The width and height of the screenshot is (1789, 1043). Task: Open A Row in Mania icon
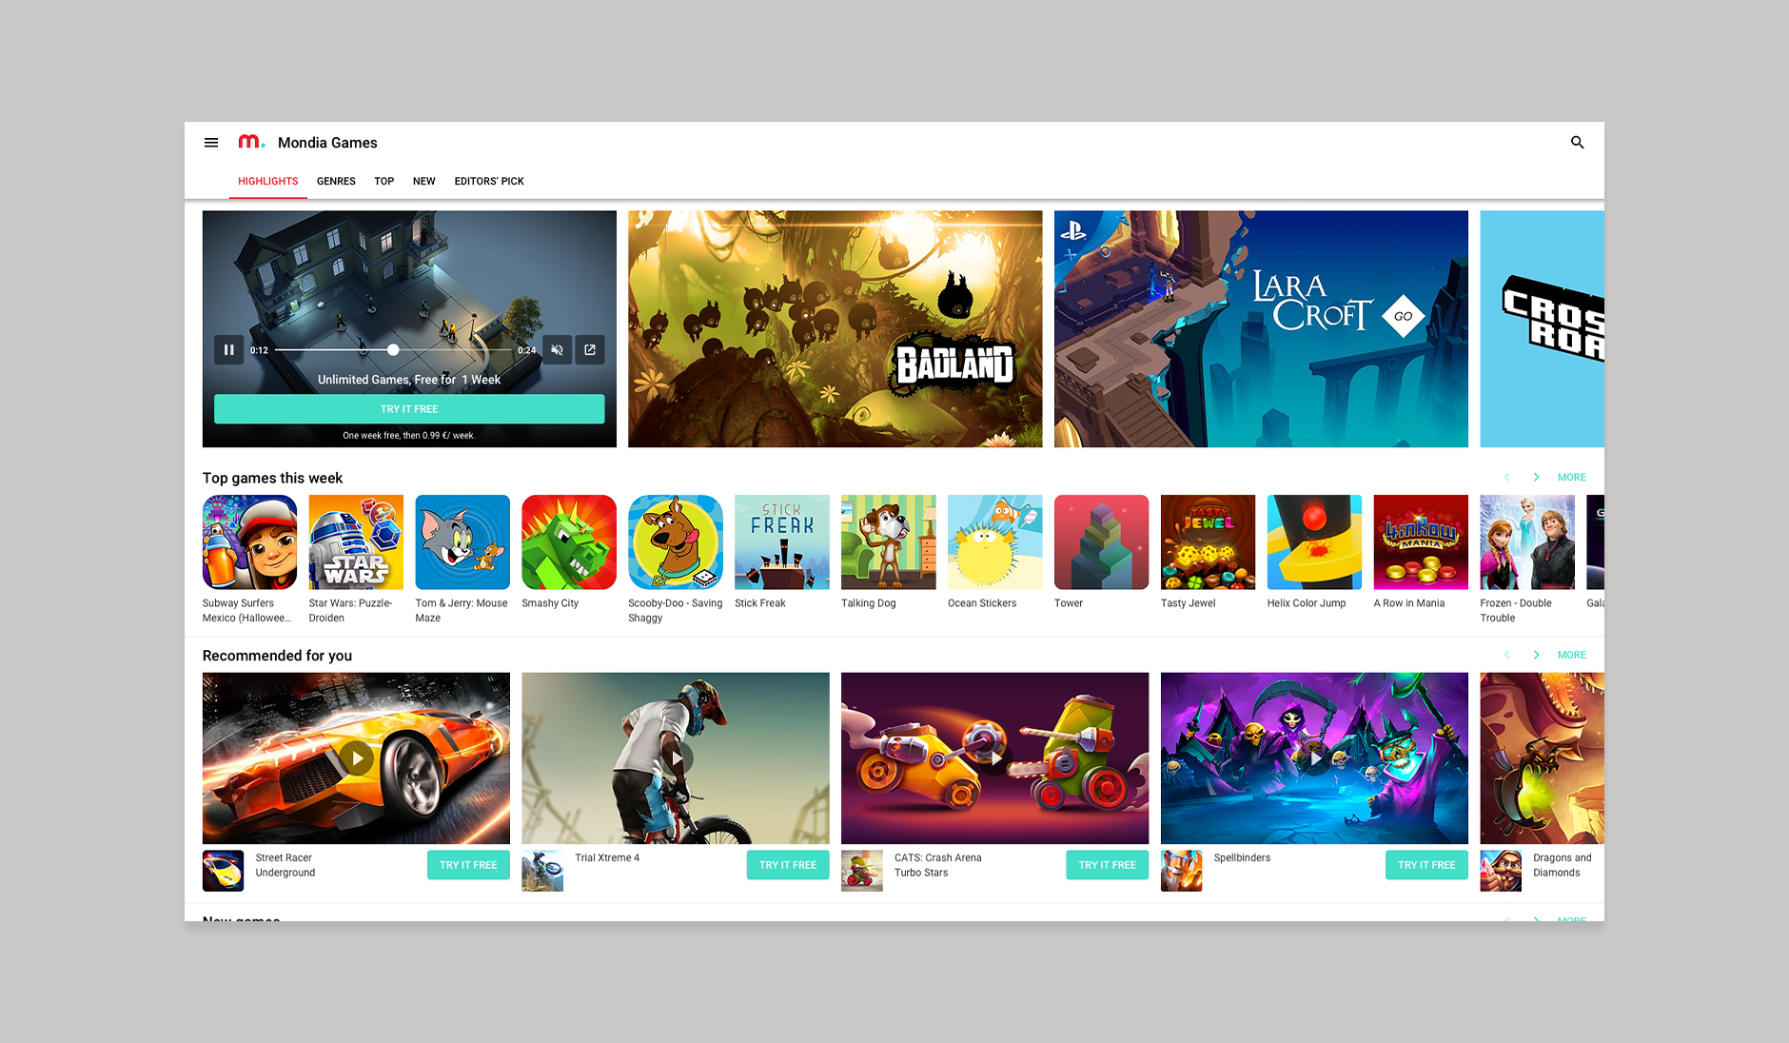(x=1422, y=542)
